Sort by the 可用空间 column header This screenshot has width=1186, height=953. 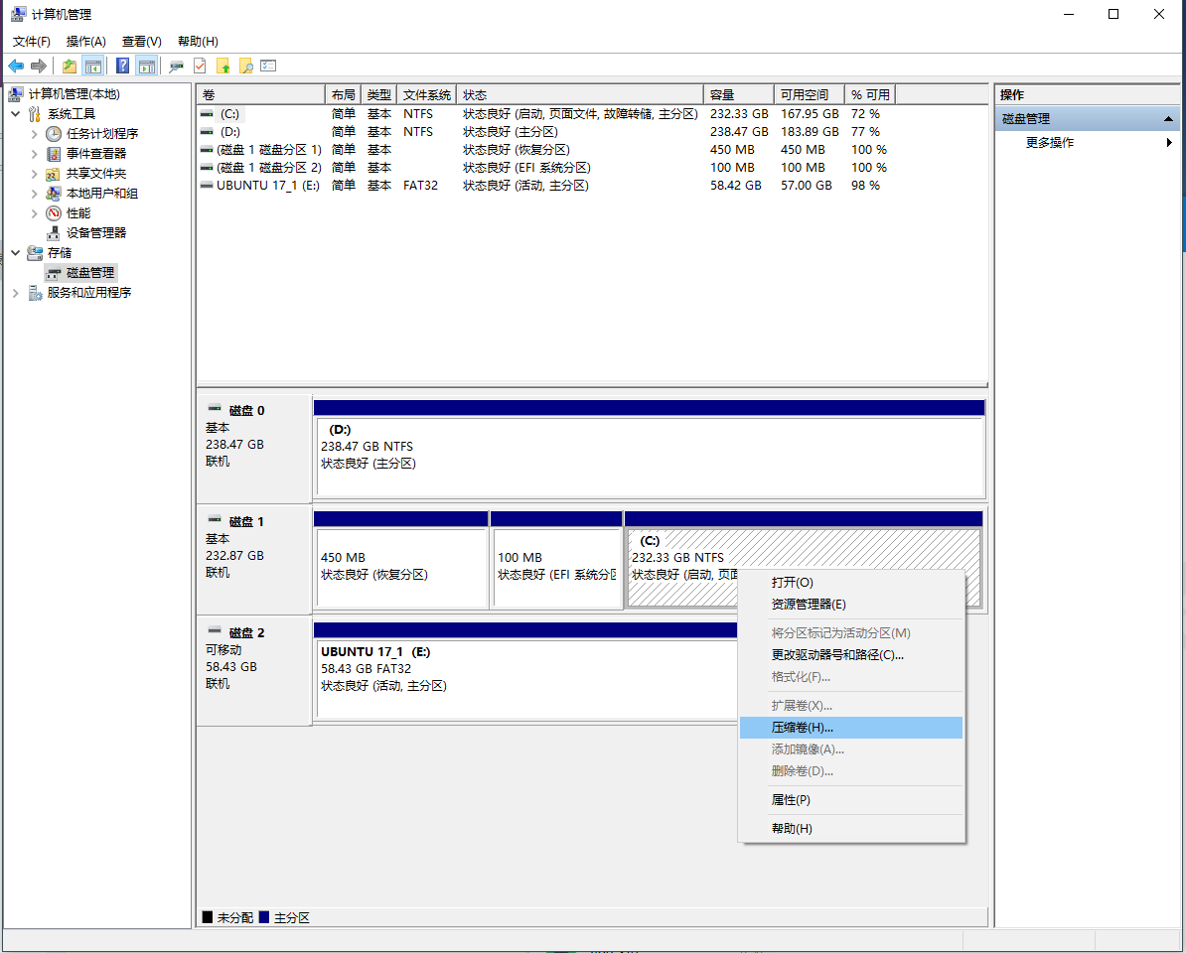810,94
